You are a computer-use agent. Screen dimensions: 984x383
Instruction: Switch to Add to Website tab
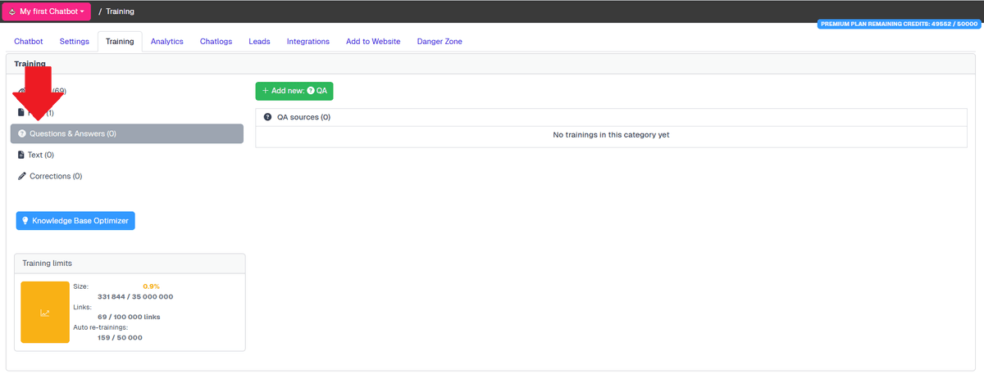pyautogui.click(x=373, y=42)
